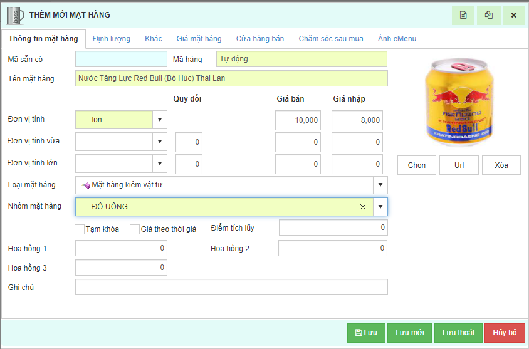
Task: Click the copy/duplicate icon in the title bar
Action: (x=488, y=15)
